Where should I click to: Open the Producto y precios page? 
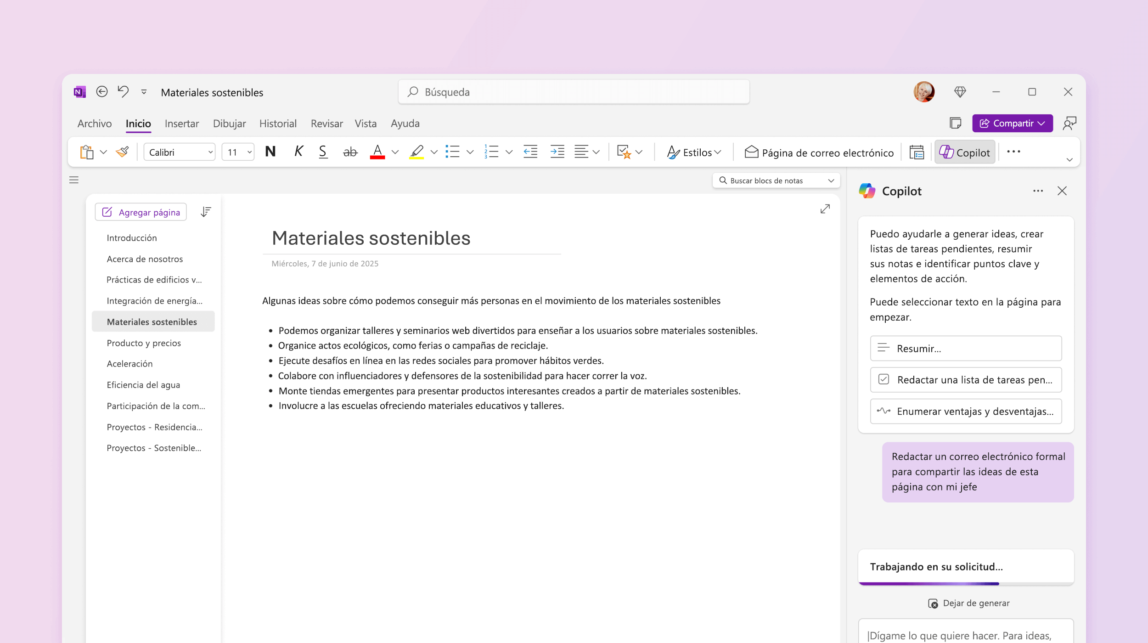click(144, 343)
